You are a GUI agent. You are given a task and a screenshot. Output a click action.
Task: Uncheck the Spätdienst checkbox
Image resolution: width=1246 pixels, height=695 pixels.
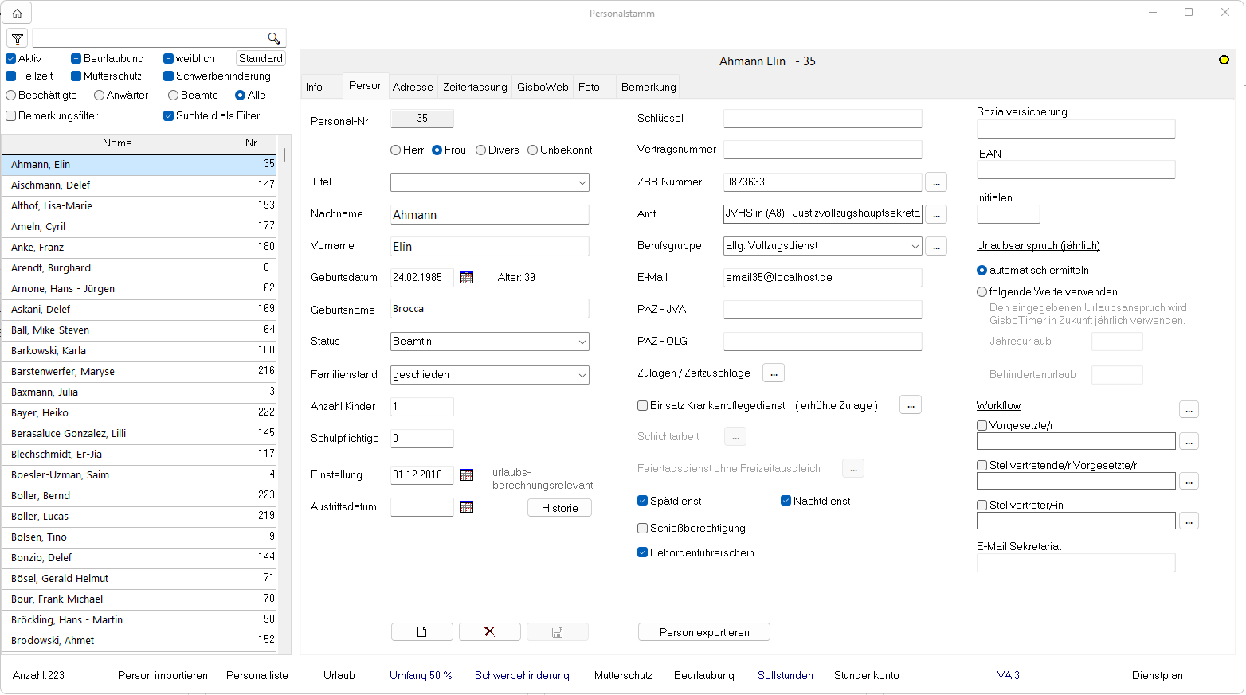643,501
